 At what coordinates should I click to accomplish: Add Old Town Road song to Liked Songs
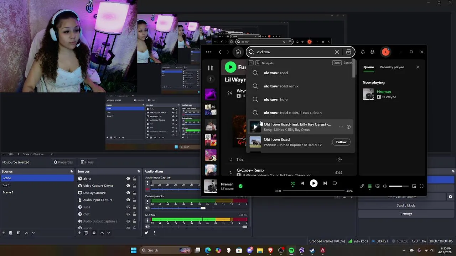pos(348,127)
